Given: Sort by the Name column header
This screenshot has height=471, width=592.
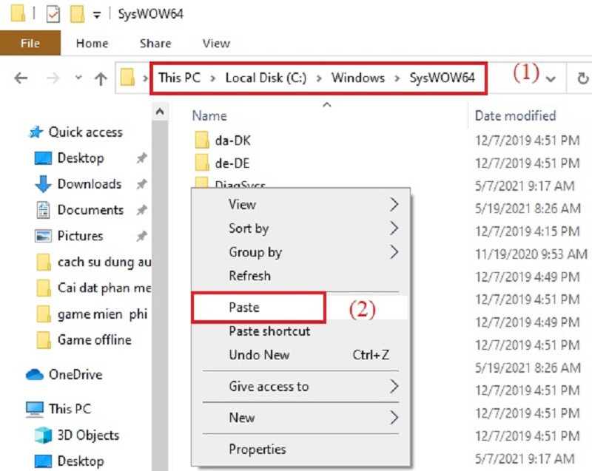Looking at the screenshot, I should pos(209,116).
